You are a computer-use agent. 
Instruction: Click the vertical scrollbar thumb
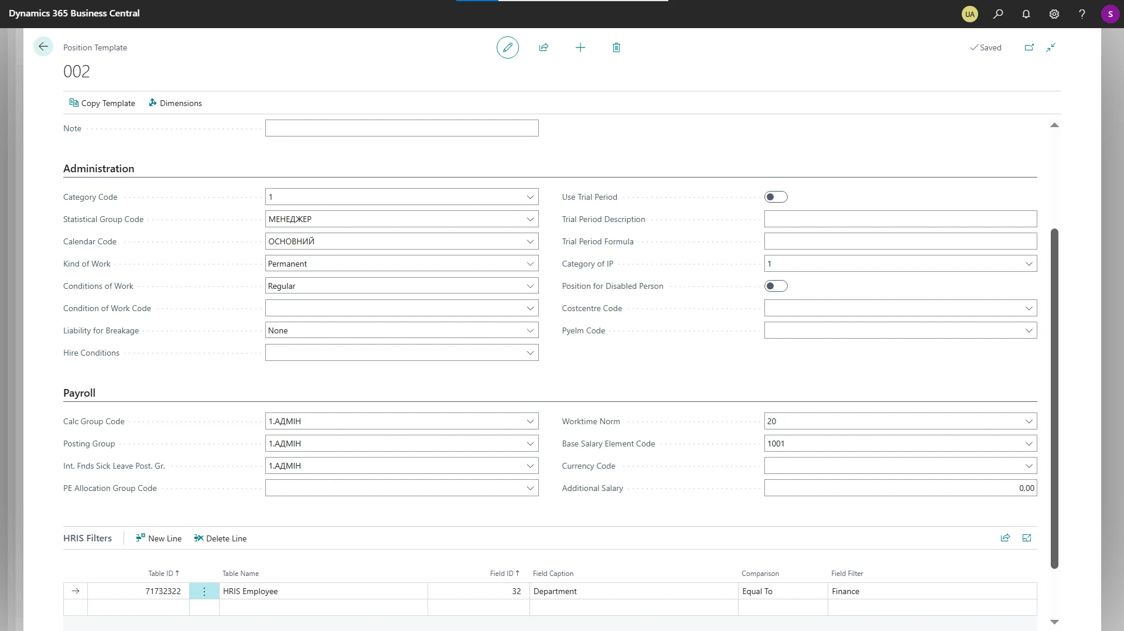[x=1054, y=398]
